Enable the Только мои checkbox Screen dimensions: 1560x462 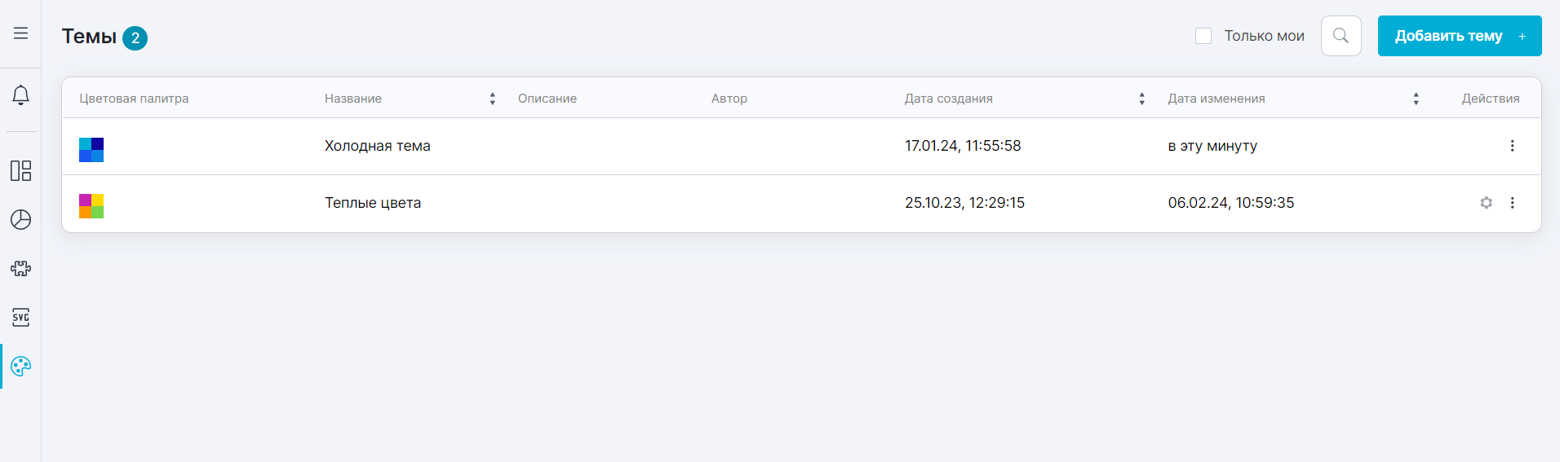1203,36
